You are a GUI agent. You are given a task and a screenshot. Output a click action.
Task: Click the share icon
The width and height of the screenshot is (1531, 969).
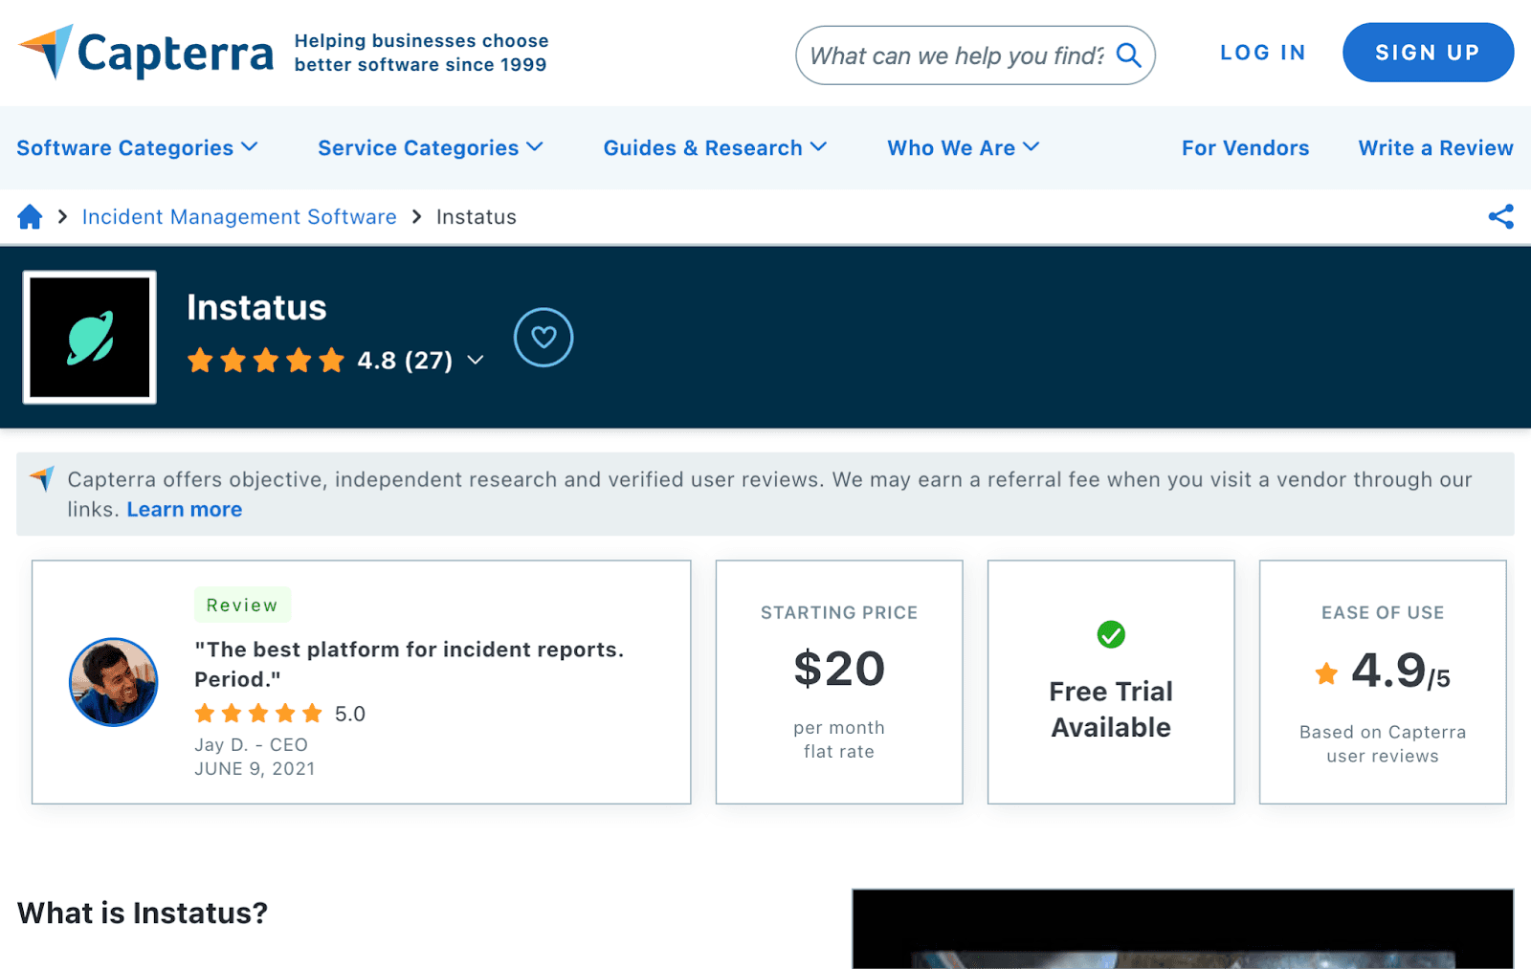[x=1500, y=217]
